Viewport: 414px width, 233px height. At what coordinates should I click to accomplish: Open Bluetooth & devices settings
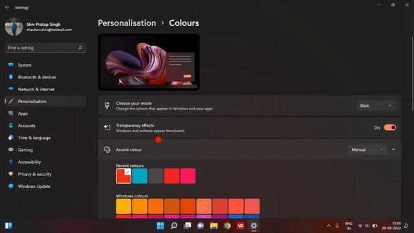tap(45, 77)
